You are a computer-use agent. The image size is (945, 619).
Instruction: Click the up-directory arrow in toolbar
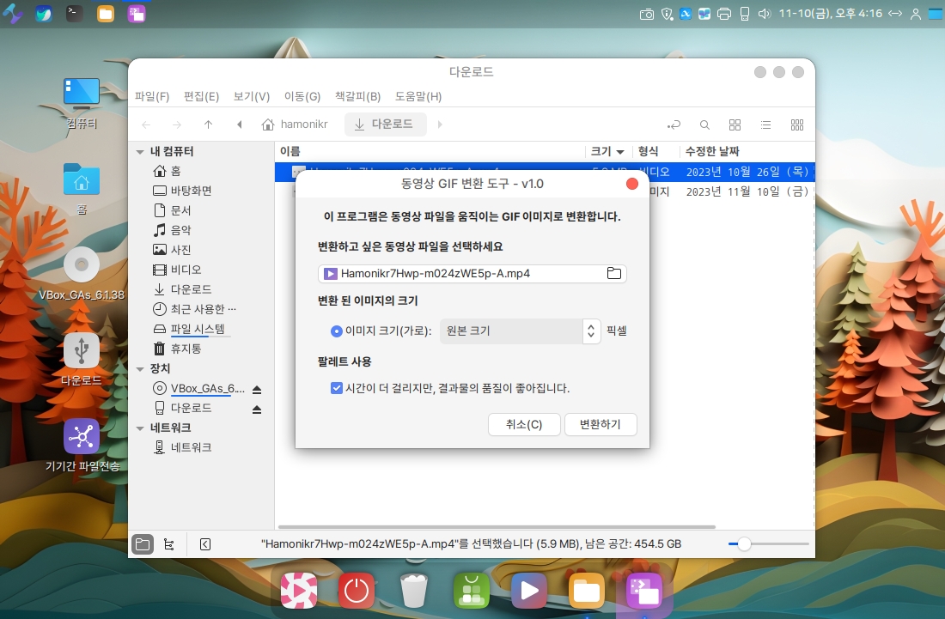click(x=208, y=124)
